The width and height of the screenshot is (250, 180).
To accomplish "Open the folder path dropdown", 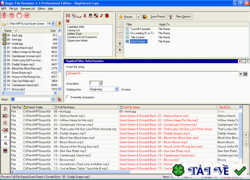I will click(53, 24).
